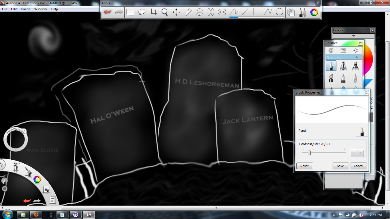Adjust the Hardness/Size slider handle
This screenshot has width=390, height=219.
tap(309, 153)
